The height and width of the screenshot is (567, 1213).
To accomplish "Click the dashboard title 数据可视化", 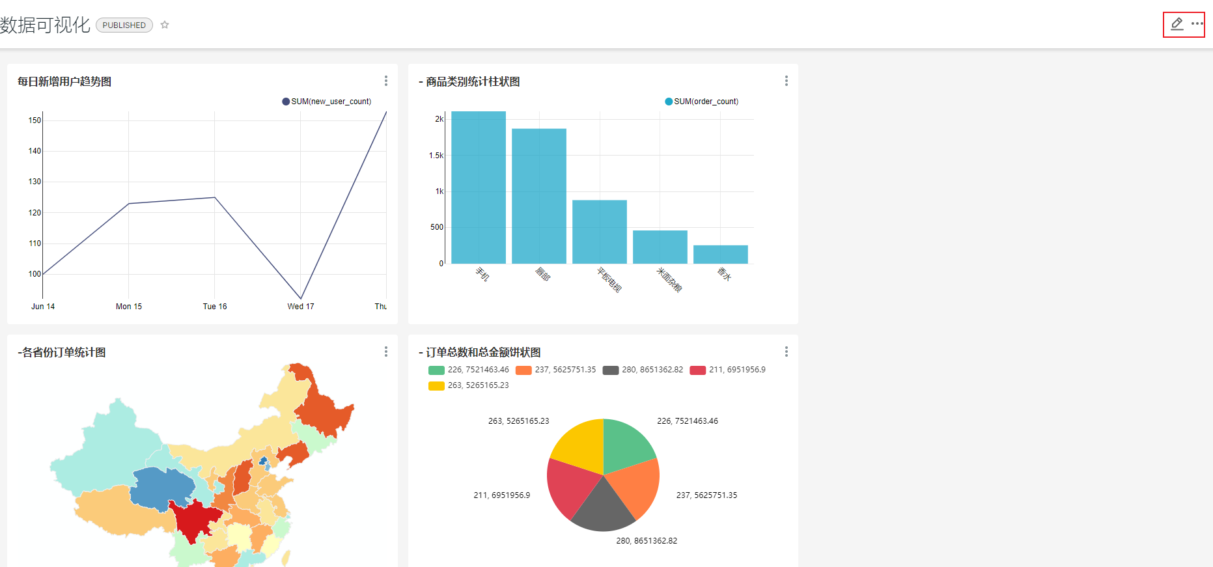I will (45, 25).
